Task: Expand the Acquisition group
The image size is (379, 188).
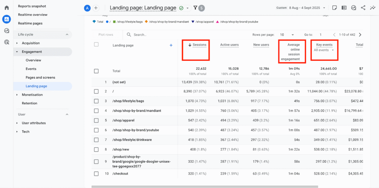Action: coord(17,43)
